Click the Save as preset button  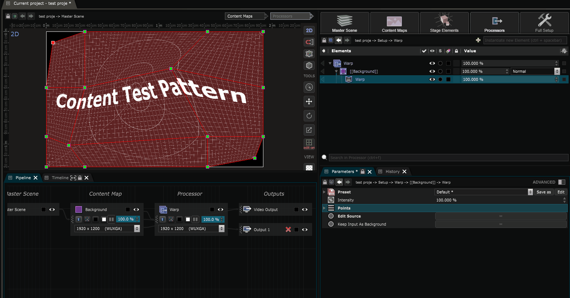(544, 192)
